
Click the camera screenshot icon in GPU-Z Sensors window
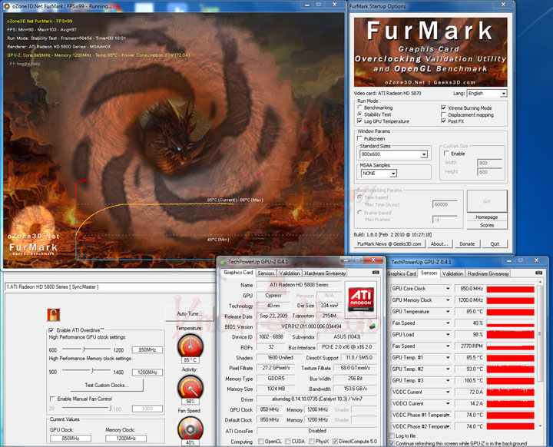click(x=538, y=273)
